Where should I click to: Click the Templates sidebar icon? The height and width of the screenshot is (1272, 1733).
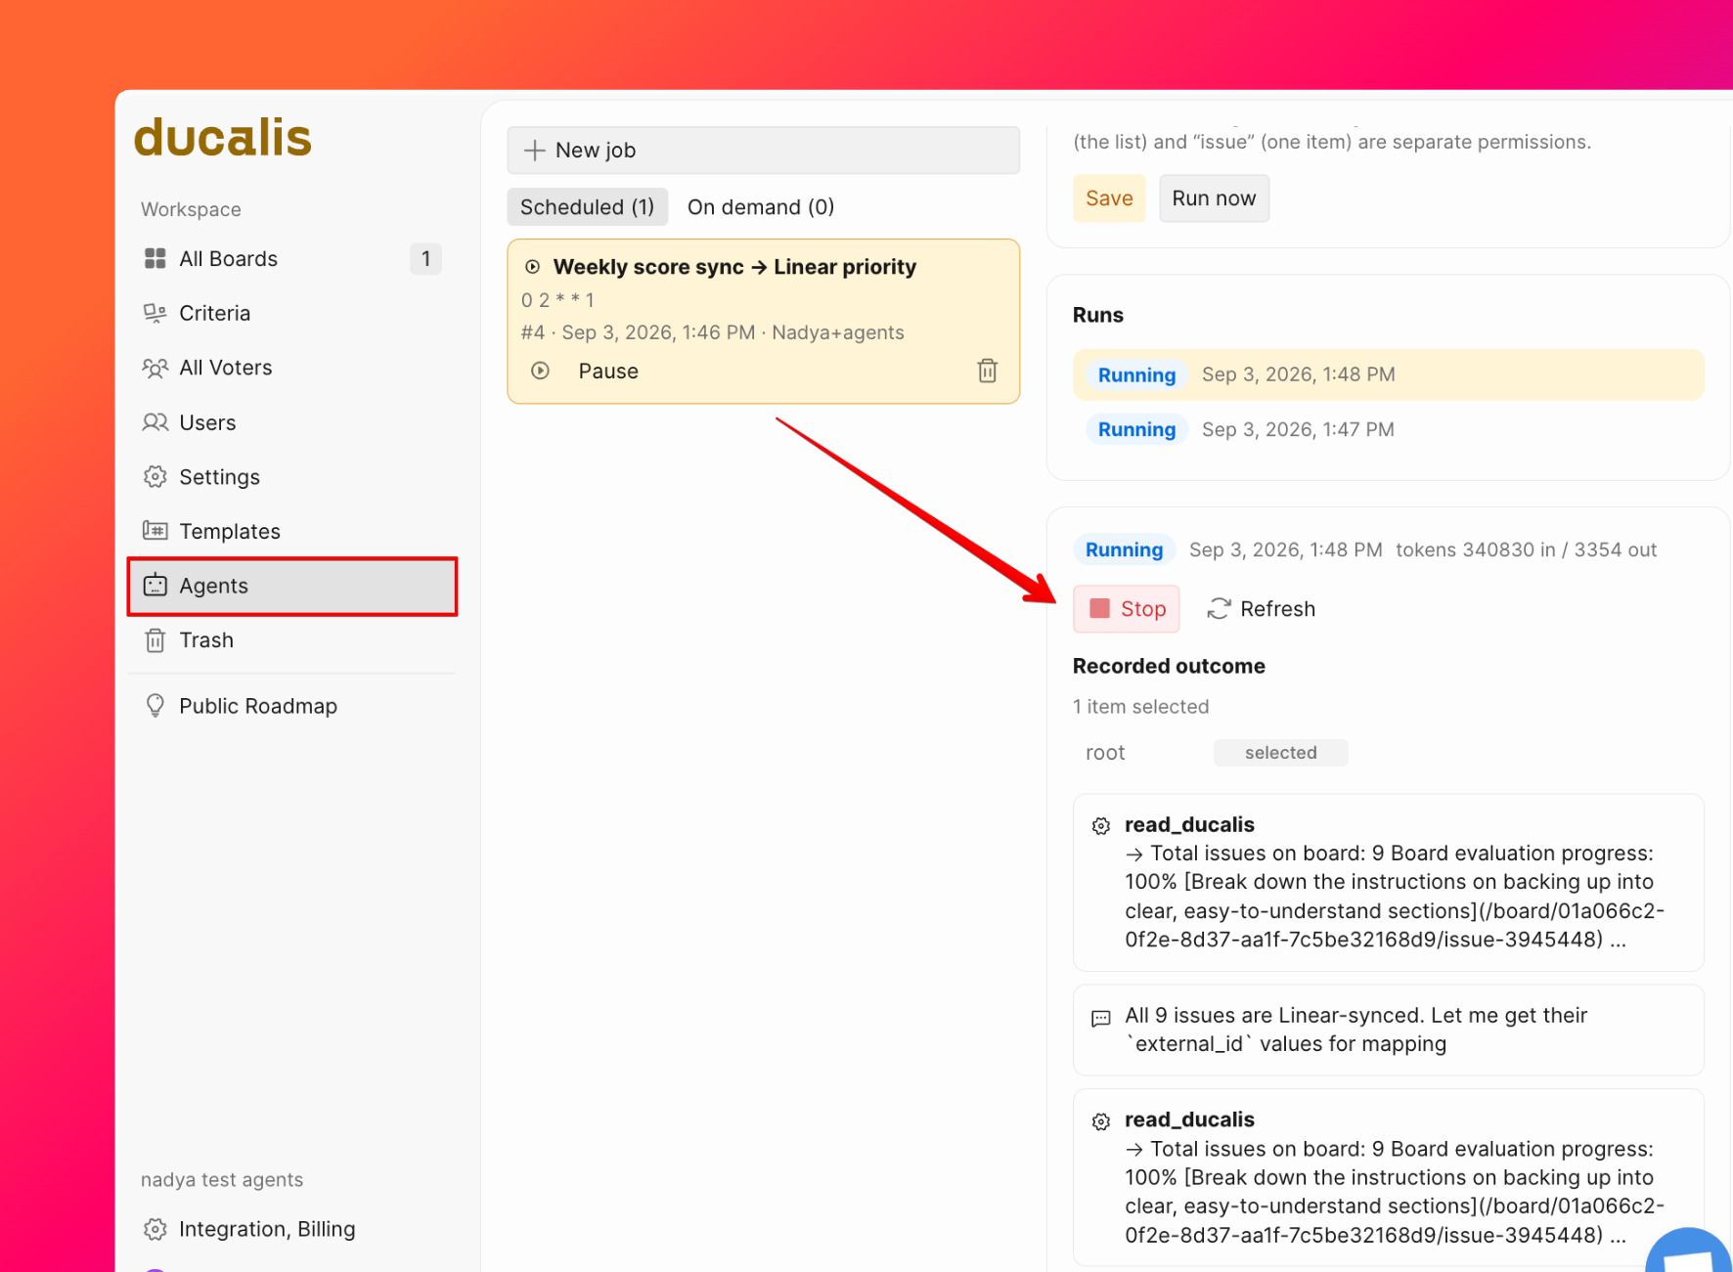155,531
